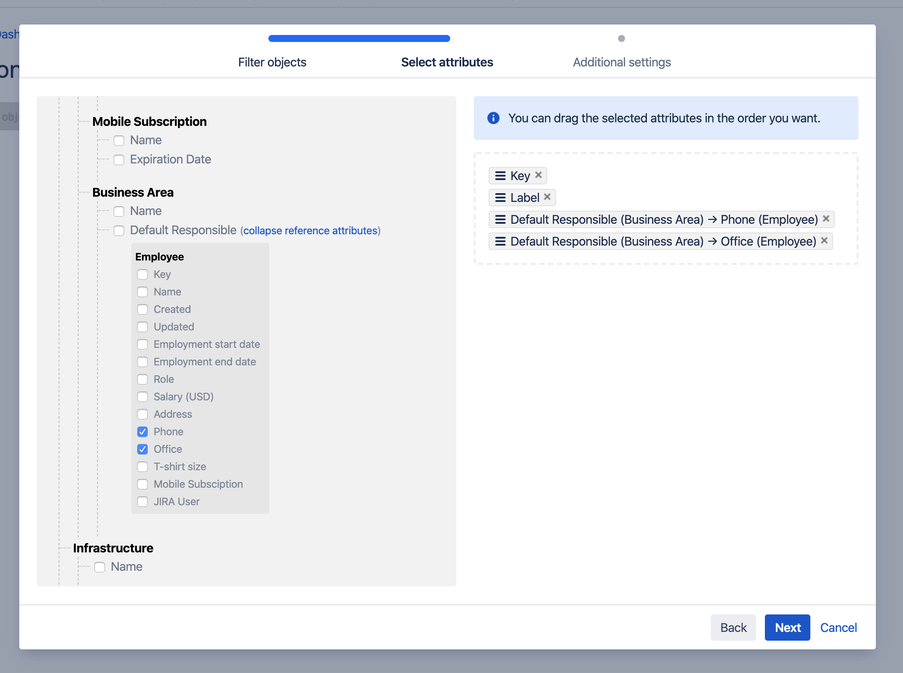Screen dimensions: 903x673
Task: Cancel the attribute selection dialog
Action: (x=838, y=628)
